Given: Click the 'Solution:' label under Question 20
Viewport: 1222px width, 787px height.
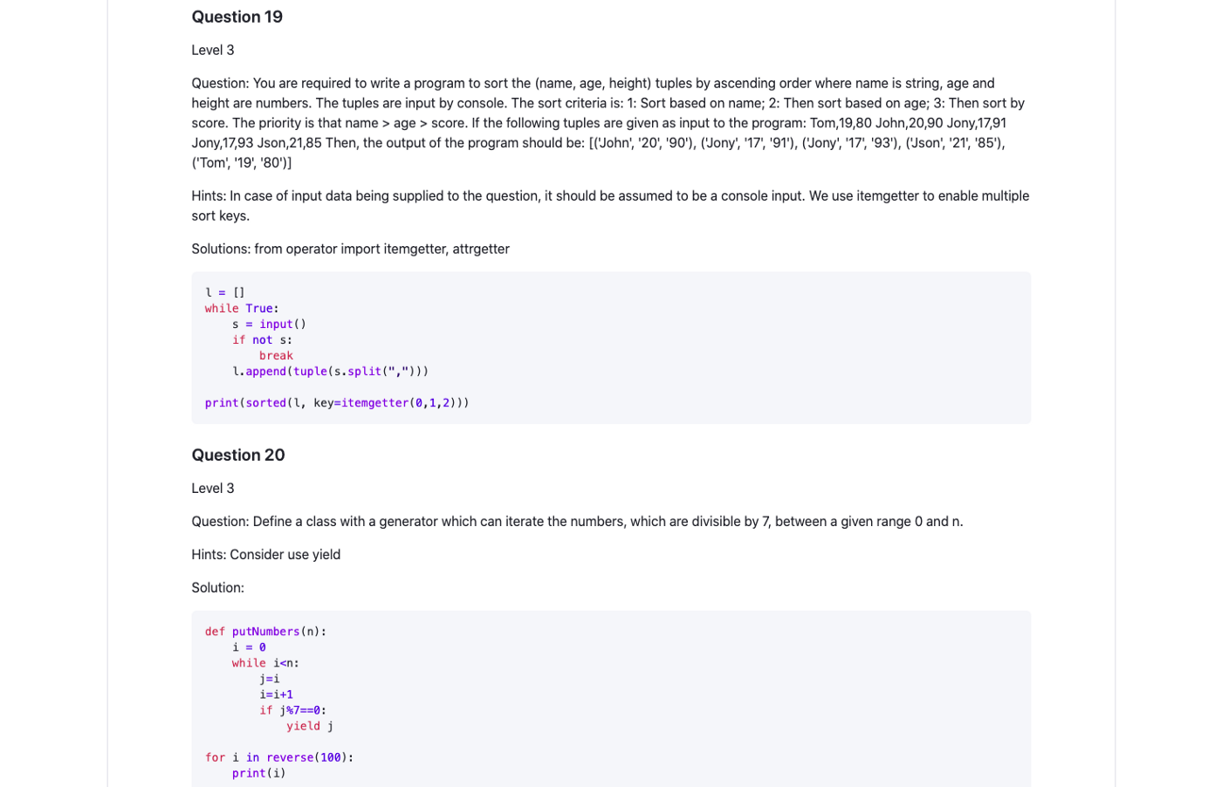Looking at the screenshot, I should click(x=217, y=587).
